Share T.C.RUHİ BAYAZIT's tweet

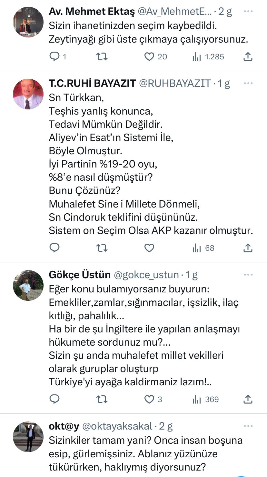pyautogui.click(x=247, y=248)
